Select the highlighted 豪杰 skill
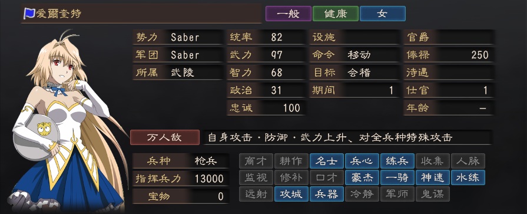 [362, 177]
